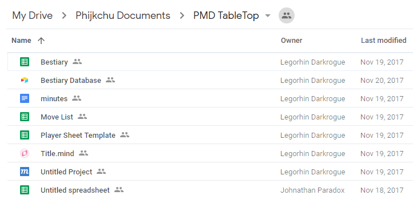
Task: Reverse sort order with Name arrow
Action: [41, 41]
